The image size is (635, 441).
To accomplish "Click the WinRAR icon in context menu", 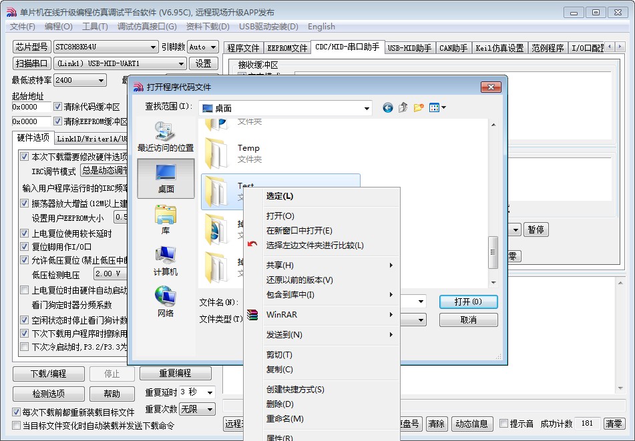I will coord(252,315).
